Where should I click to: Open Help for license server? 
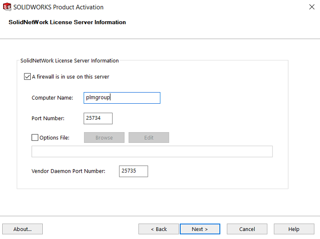pos(294,229)
